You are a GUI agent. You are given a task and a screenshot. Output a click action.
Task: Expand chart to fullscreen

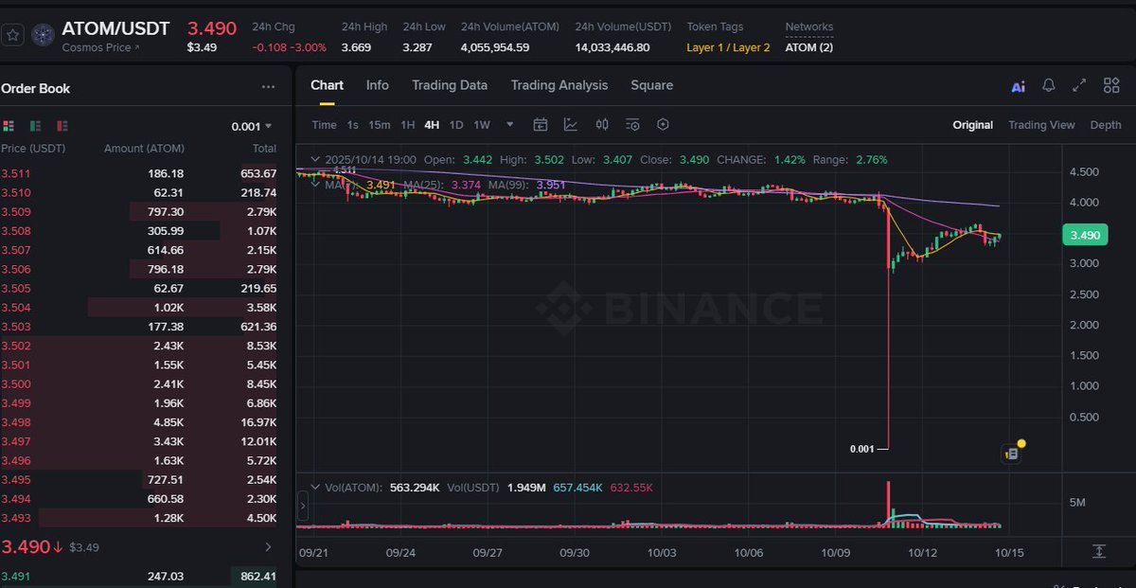1079,85
